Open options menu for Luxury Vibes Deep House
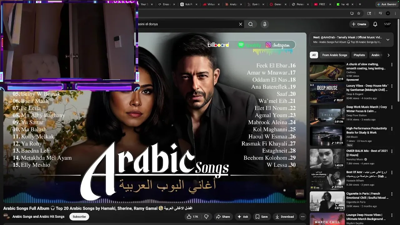The width and height of the screenshot is (400, 225). [x=392, y=86]
